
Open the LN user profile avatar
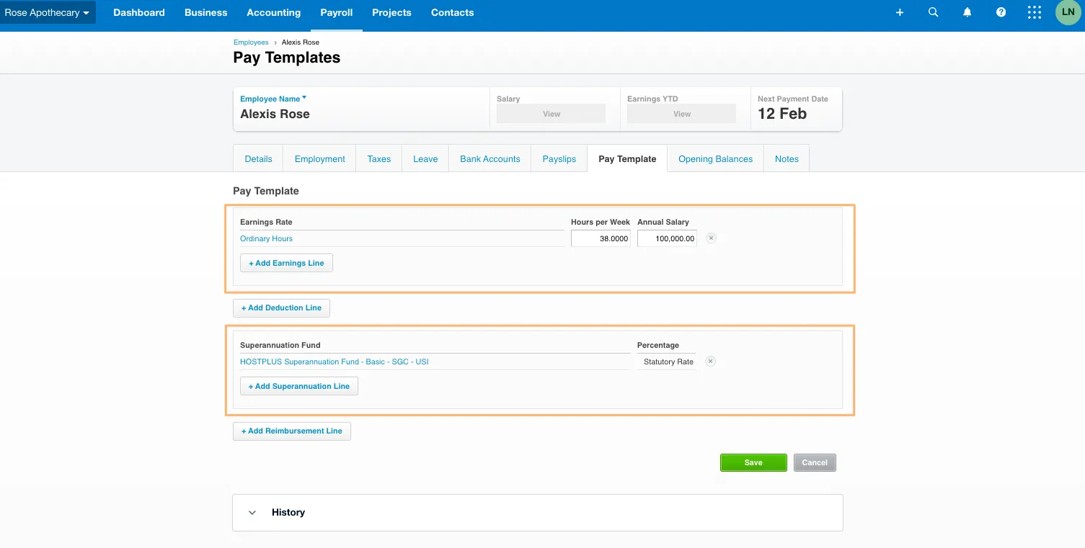click(x=1068, y=13)
